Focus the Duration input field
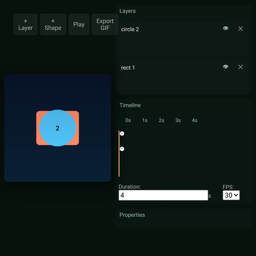Image resolution: width=256 pixels, height=256 pixels. 163,195
